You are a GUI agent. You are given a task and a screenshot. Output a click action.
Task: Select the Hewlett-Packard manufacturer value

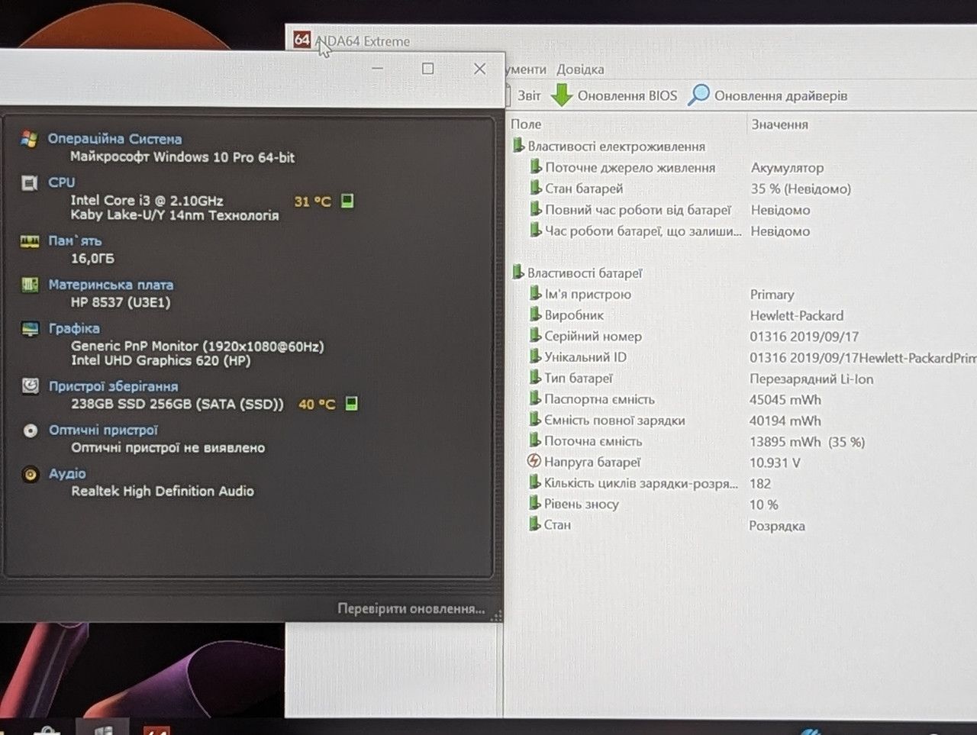point(797,315)
